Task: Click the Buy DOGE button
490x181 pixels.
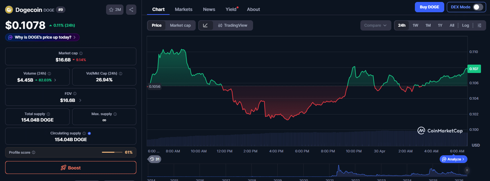Action: pos(429,7)
